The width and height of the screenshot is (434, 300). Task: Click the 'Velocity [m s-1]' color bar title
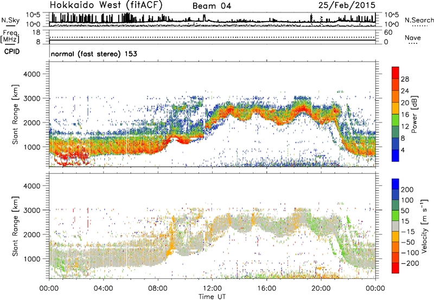[x=424, y=225]
